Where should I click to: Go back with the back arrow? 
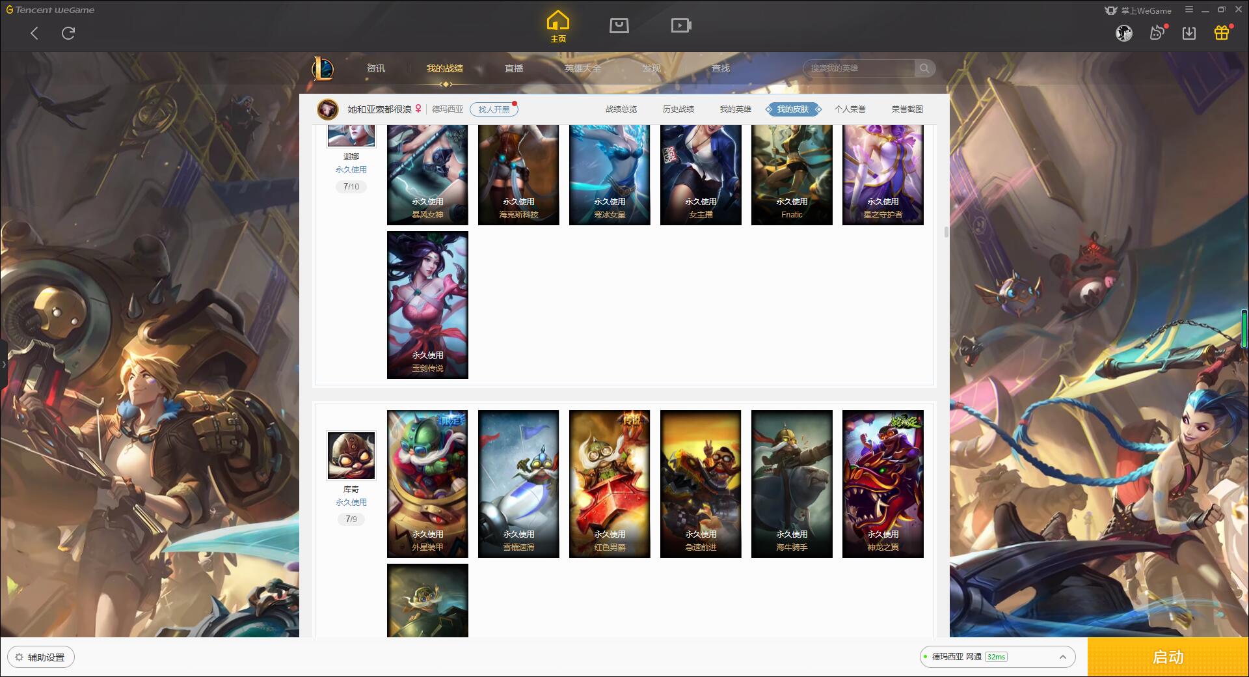point(34,33)
